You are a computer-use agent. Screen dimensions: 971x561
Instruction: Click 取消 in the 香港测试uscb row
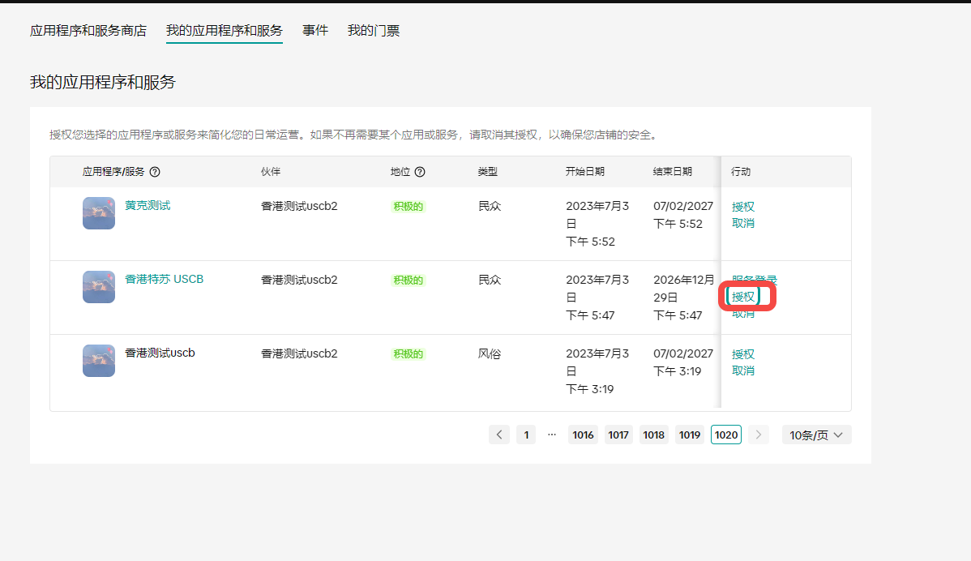click(743, 370)
